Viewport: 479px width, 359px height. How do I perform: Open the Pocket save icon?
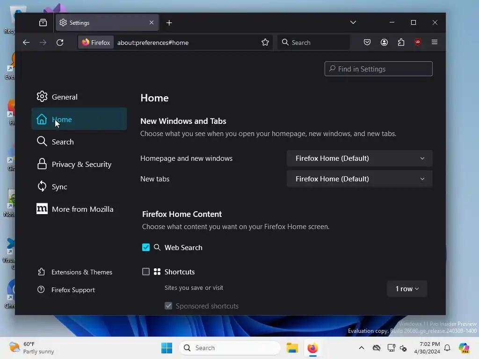coord(367,42)
